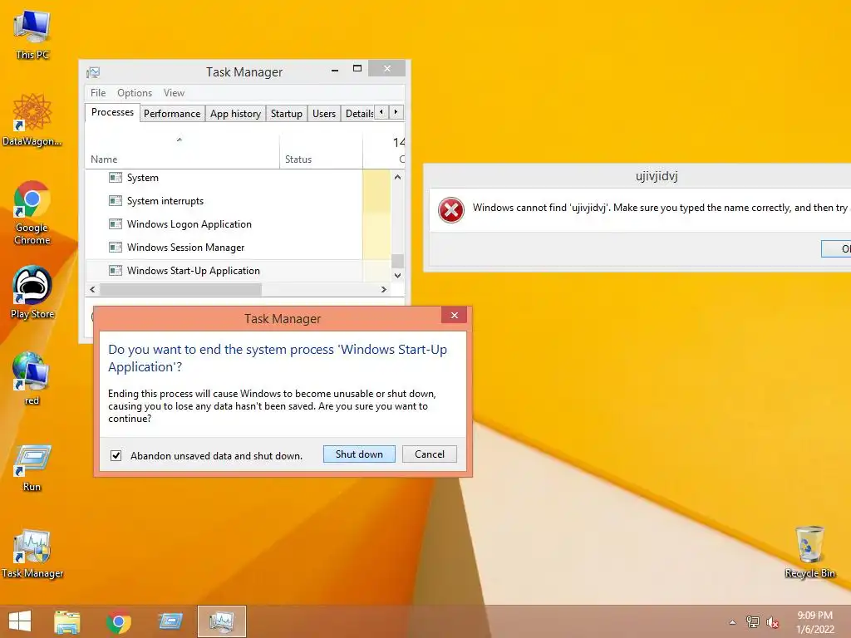Switch to the App history tab

(235, 113)
